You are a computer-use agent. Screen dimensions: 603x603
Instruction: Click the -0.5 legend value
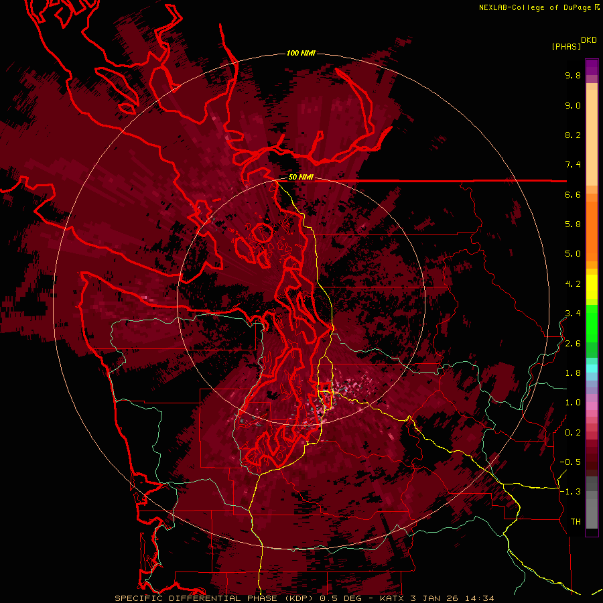[x=570, y=462]
